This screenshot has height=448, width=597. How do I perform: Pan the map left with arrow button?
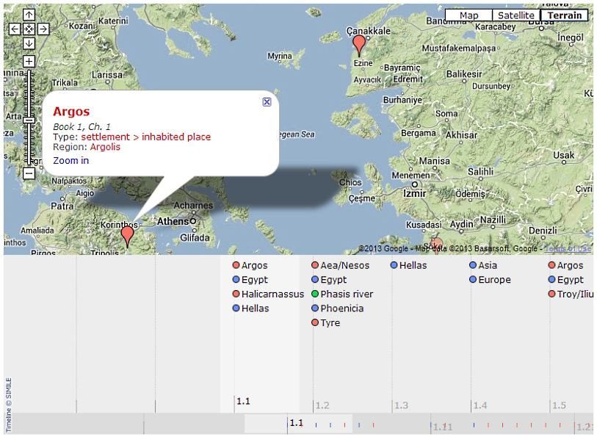pos(15,29)
